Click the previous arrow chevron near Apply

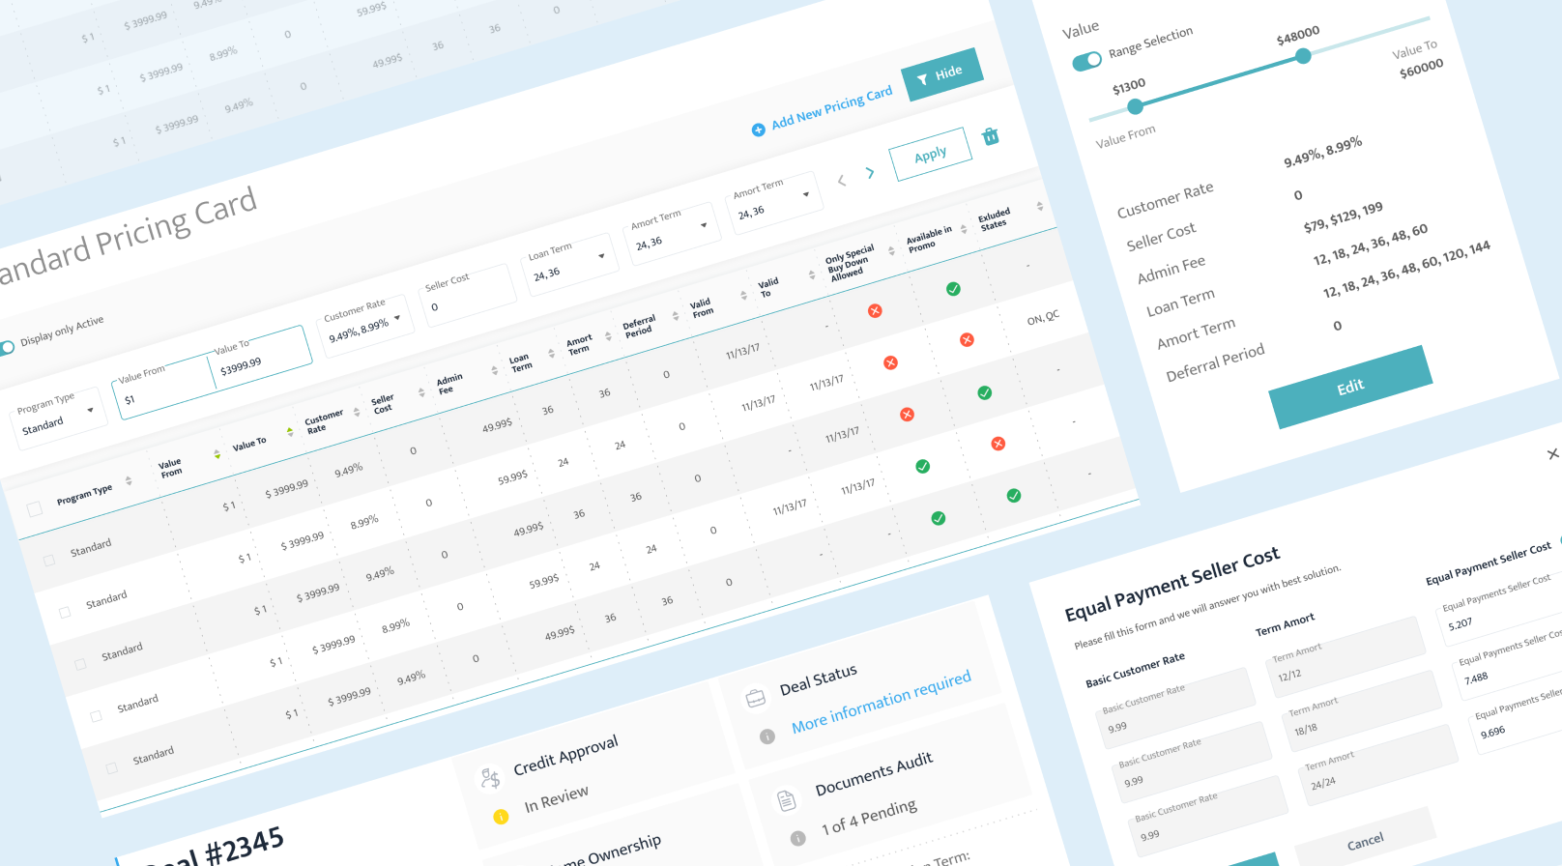pyautogui.click(x=842, y=181)
